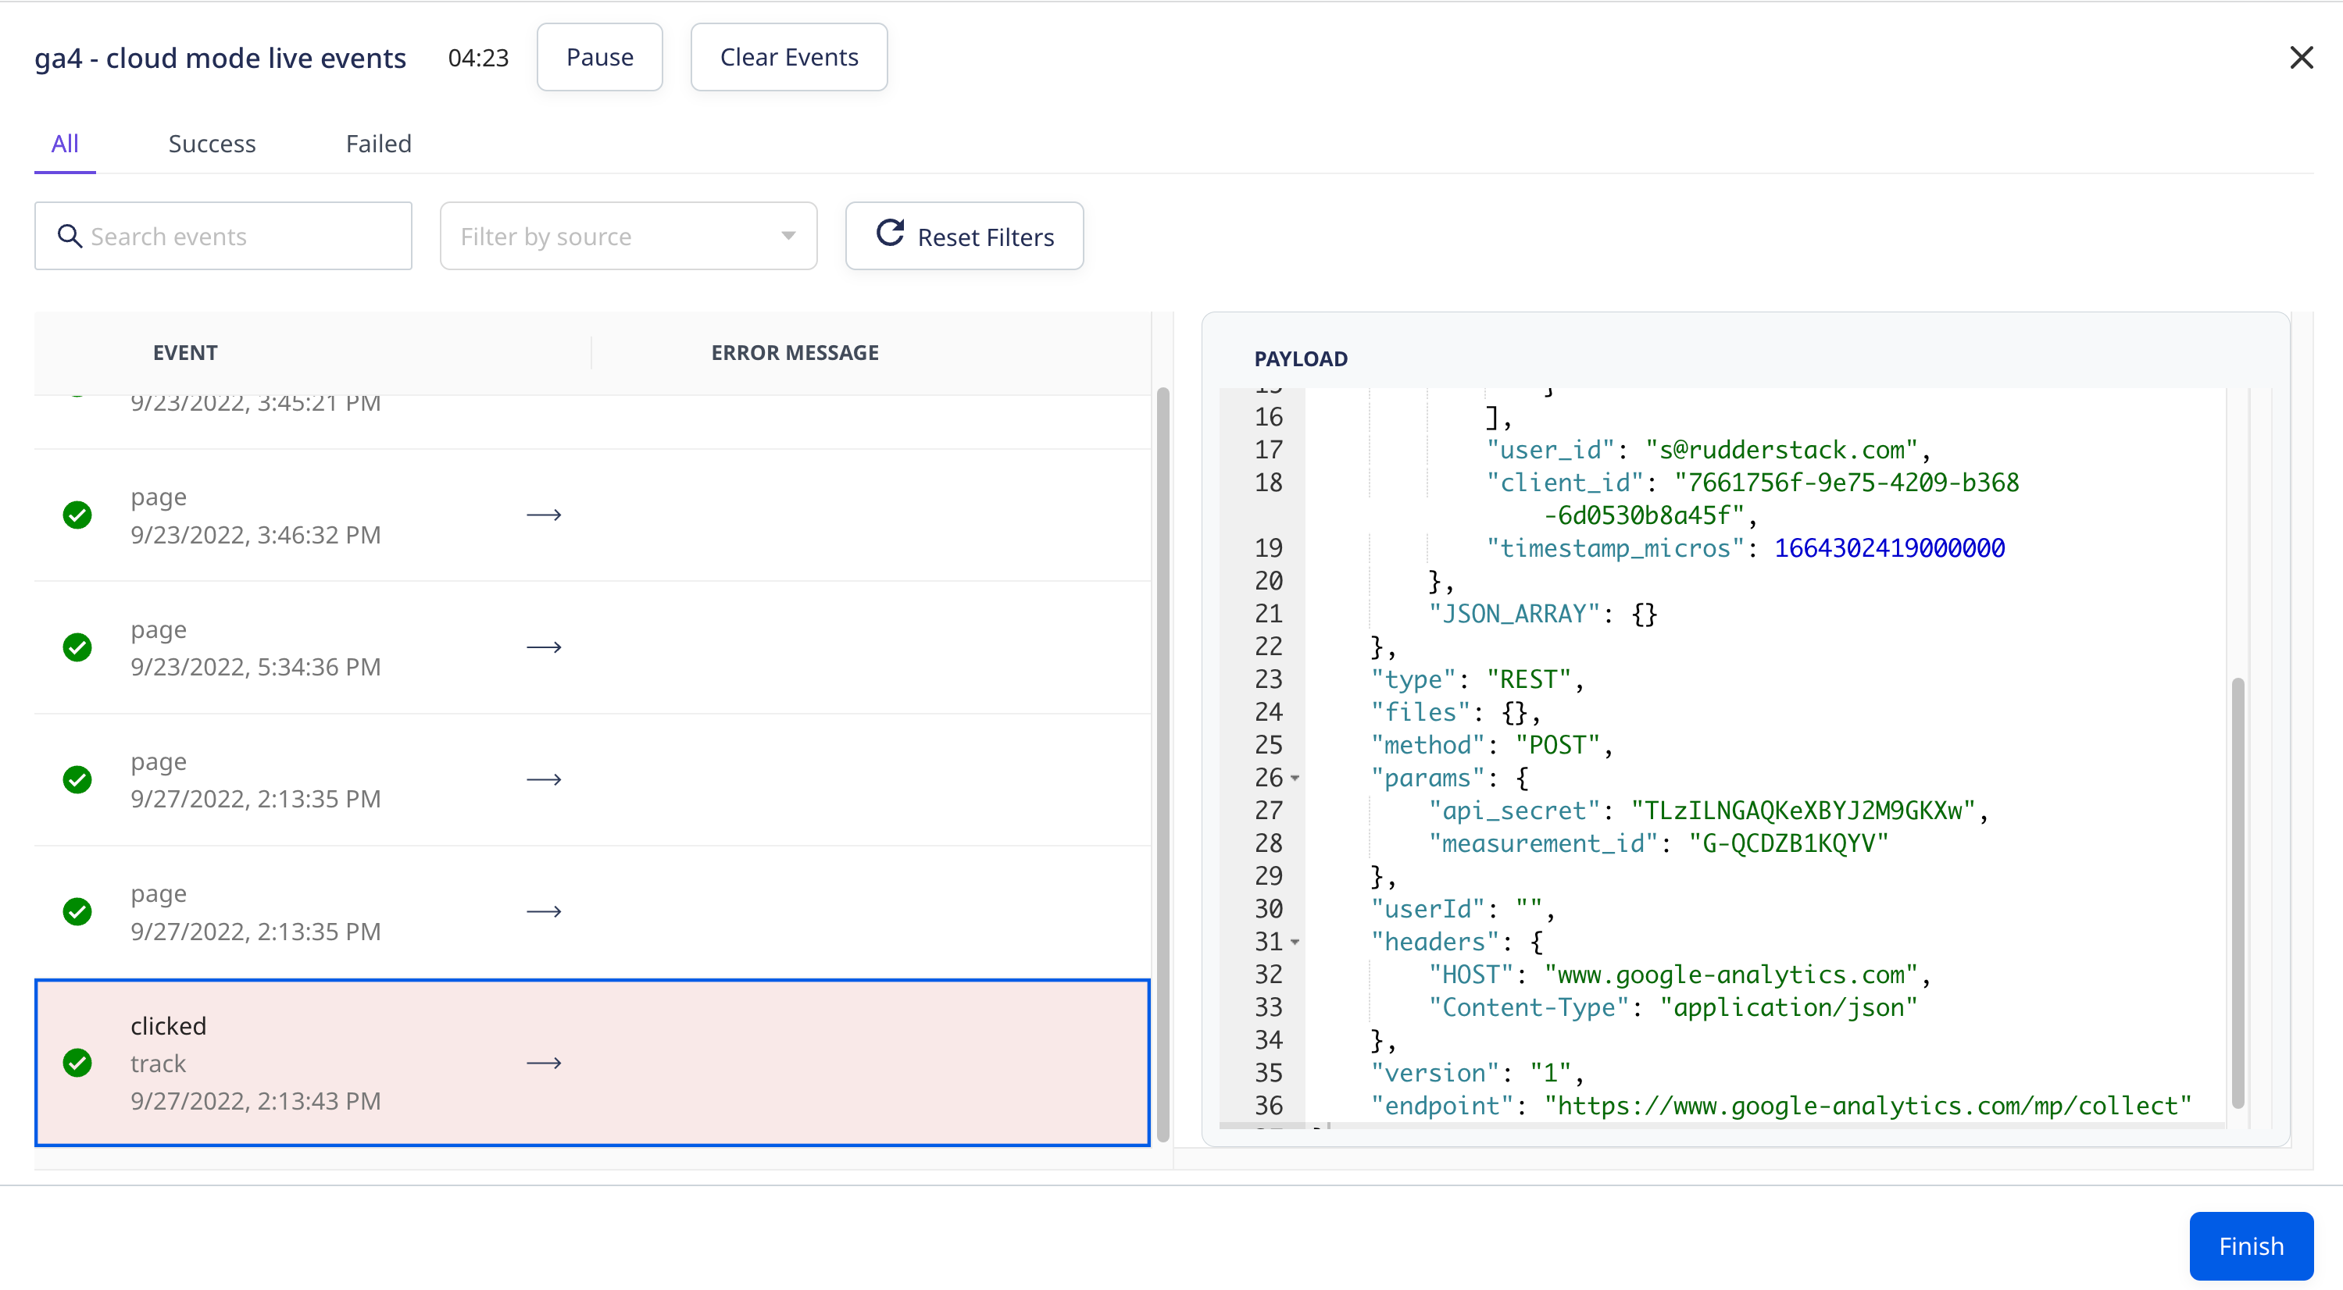This screenshot has height=1290, width=2343.
Task: Click the green check on the 3:46:32 PM event
Action: coord(77,515)
